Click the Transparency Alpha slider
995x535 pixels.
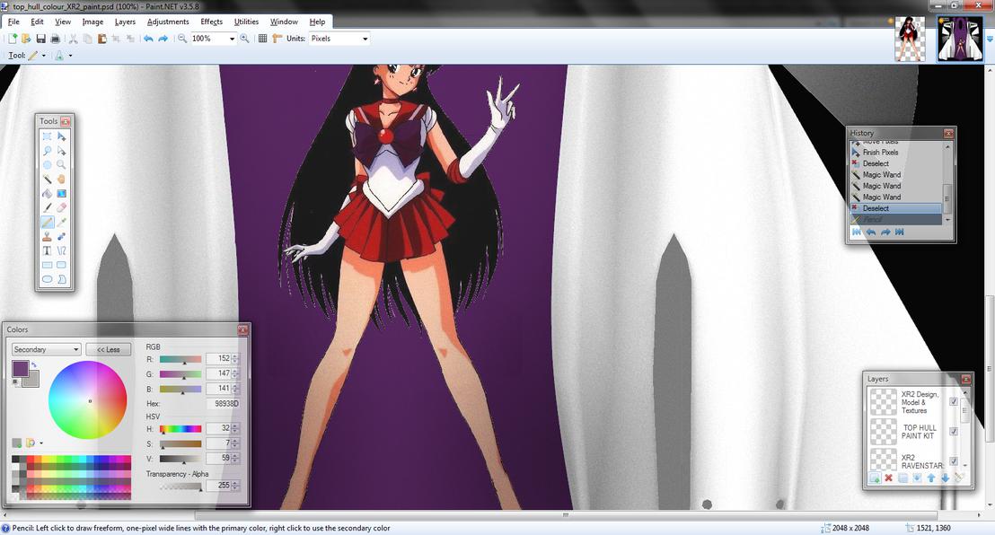coord(181,487)
